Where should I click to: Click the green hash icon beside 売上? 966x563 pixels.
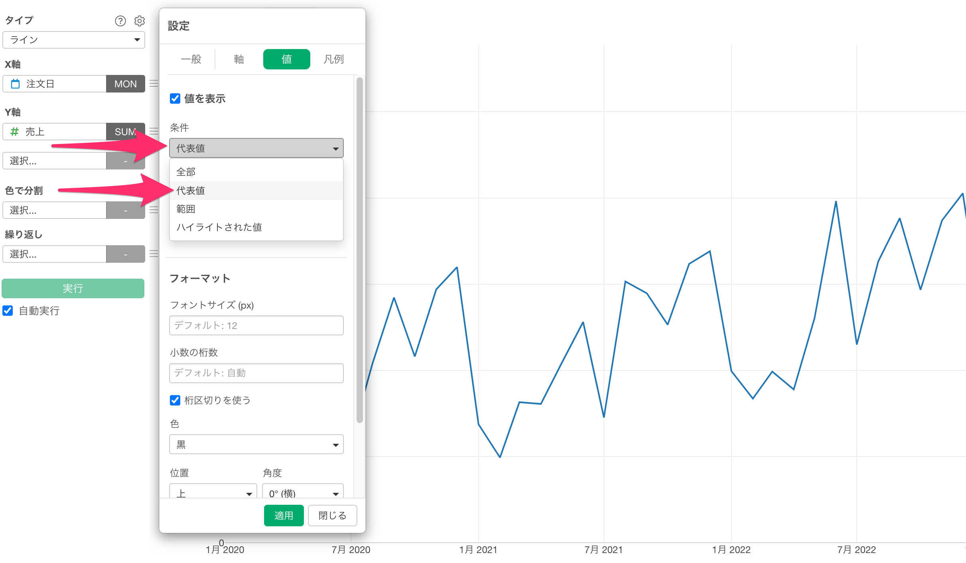(14, 132)
